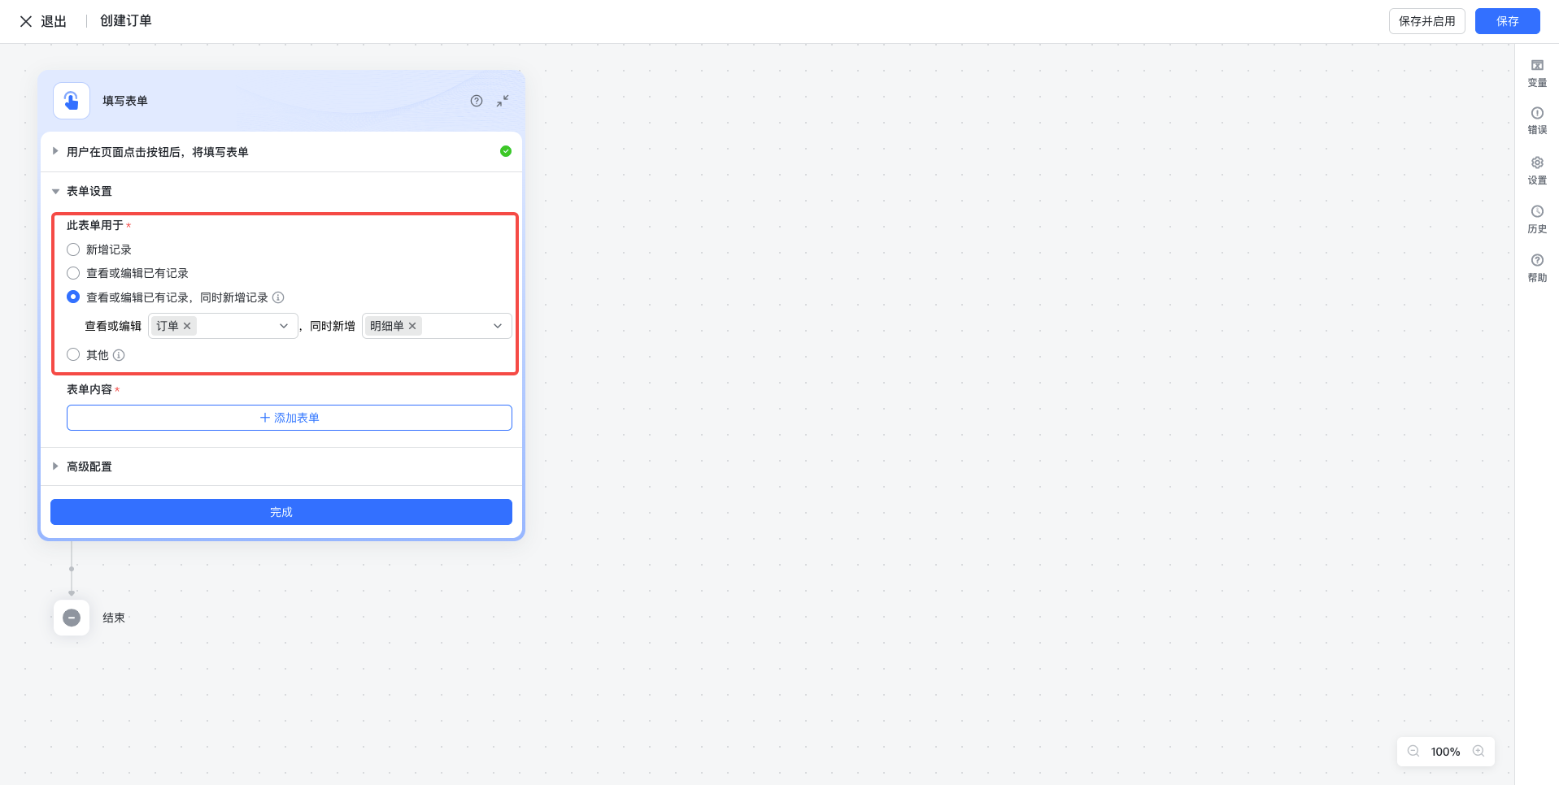Open the 错误 errors panel
This screenshot has height=785, width=1559.
pyautogui.click(x=1536, y=120)
